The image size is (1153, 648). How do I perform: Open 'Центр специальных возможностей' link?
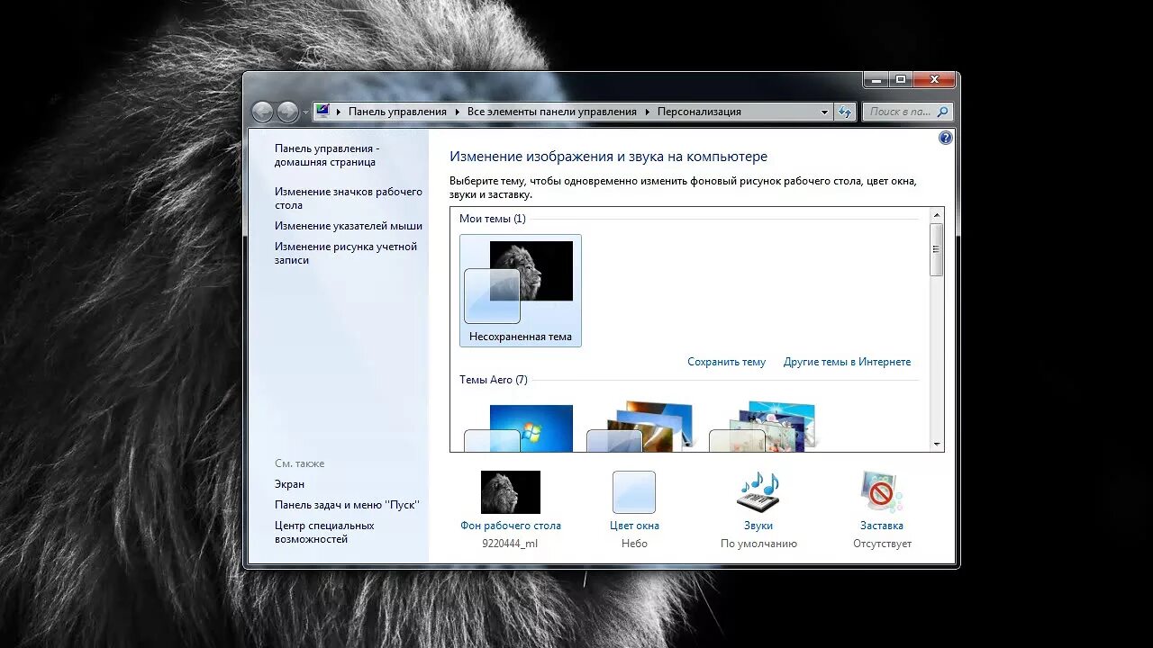point(324,532)
